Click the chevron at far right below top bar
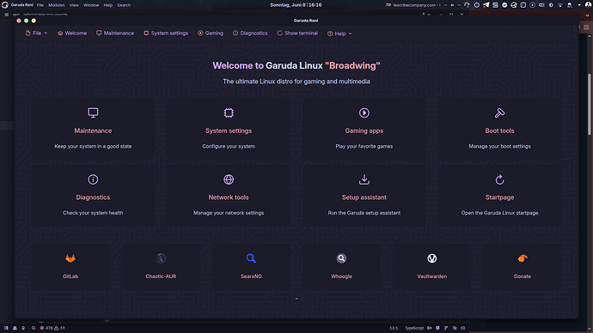The width and height of the screenshot is (593, 333). coord(587,15)
